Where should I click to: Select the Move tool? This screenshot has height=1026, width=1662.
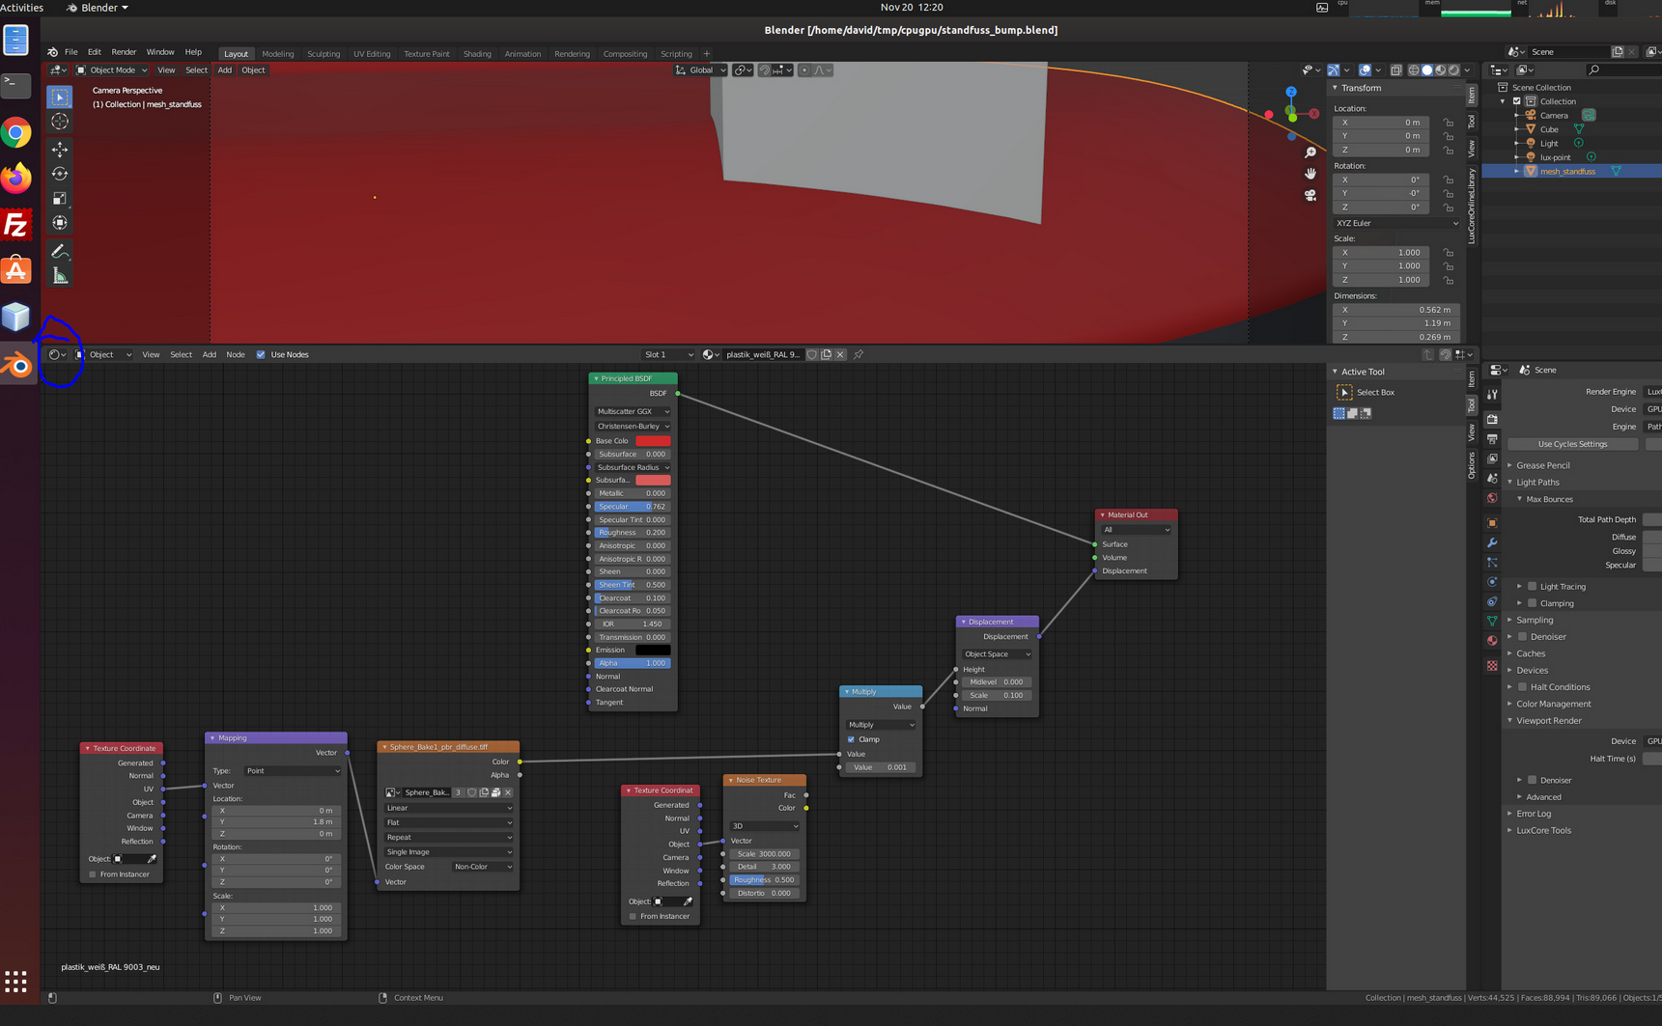[x=60, y=150]
